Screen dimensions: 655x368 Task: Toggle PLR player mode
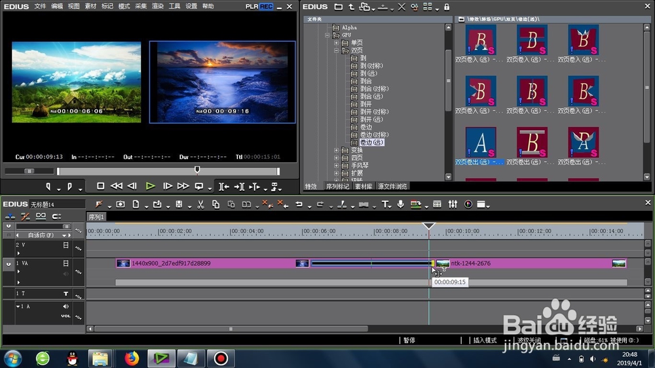point(252,7)
